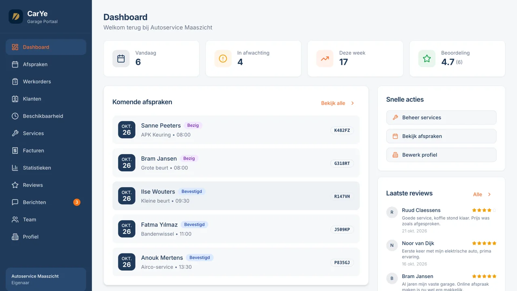
Task: Click the Beheer services button
Action: (x=441, y=118)
